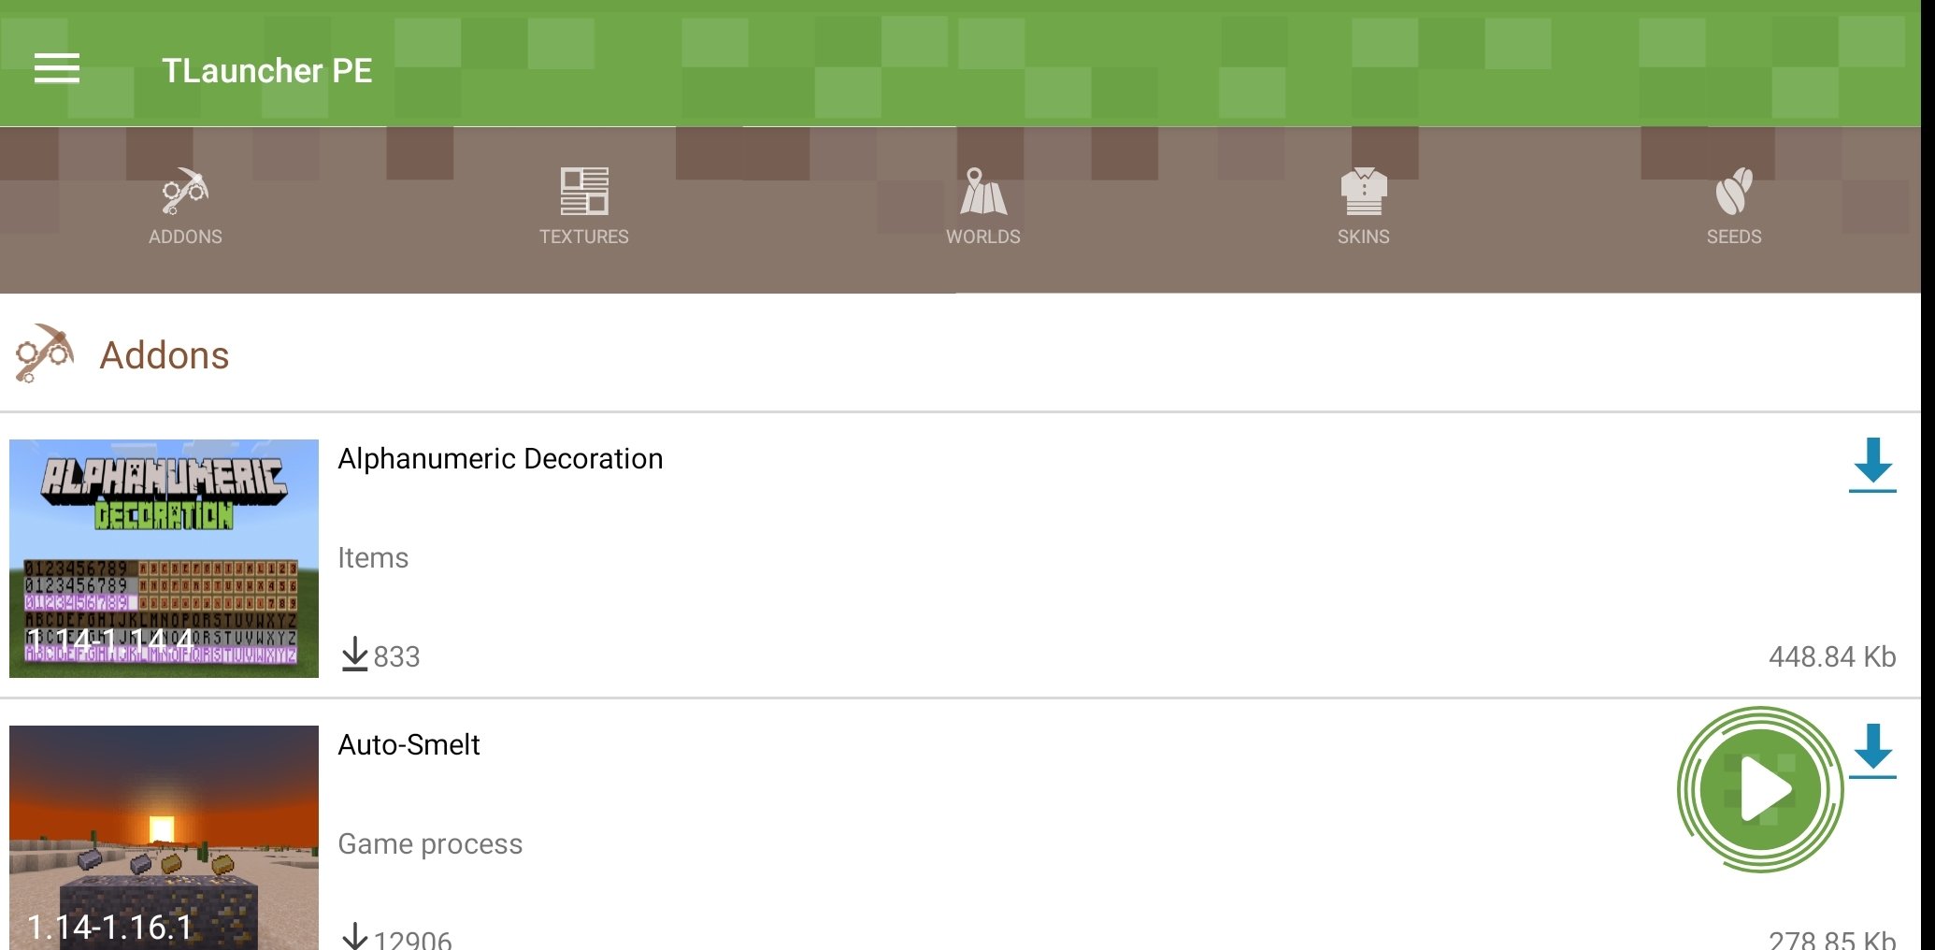Click the 12906 downloads count

(412, 939)
